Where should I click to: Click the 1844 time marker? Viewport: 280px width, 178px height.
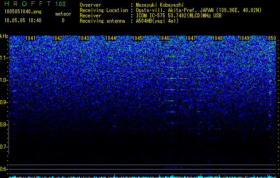[110, 38]
